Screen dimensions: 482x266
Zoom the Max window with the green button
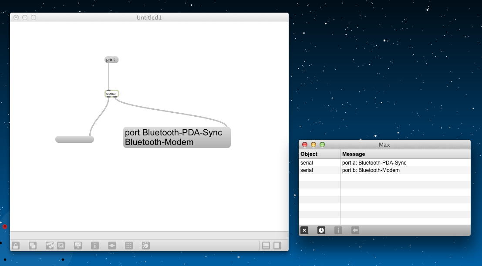tap(322, 145)
